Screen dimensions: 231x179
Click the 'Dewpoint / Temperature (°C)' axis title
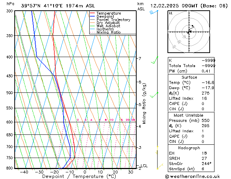tap(79, 176)
